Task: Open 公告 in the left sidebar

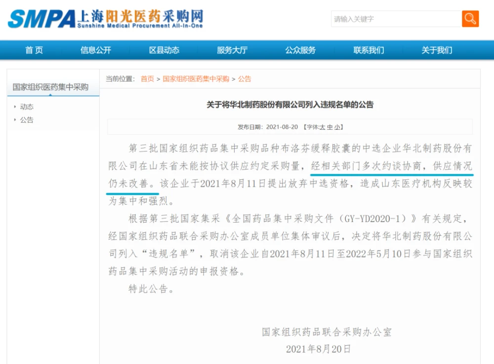Action: click(x=27, y=120)
